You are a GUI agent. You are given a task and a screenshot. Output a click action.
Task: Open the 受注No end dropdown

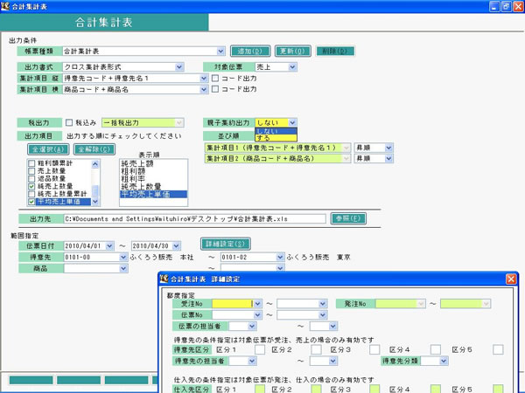click(x=322, y=304)
